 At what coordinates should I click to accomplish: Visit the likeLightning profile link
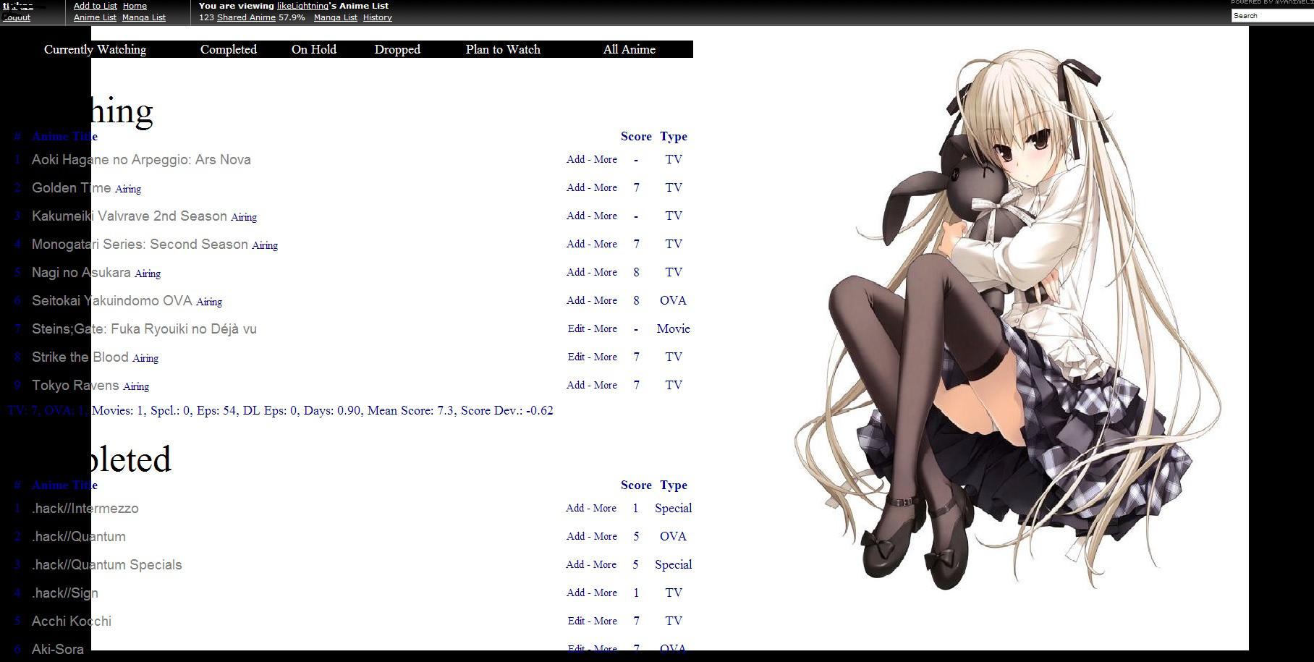tap(302, 6)
